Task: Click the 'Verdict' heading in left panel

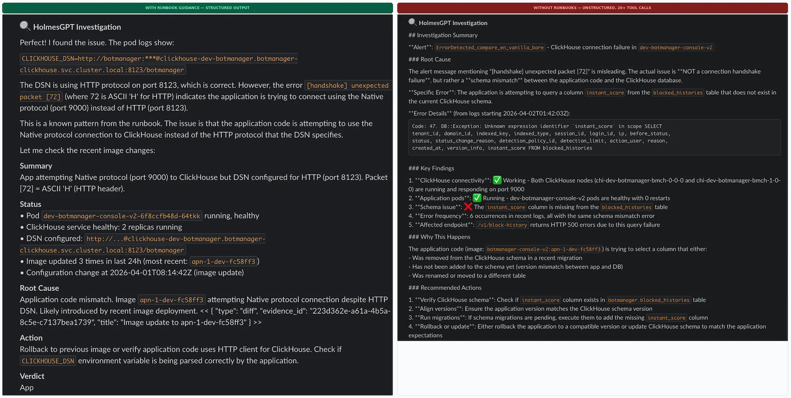Action: click(x=32, y=376)
